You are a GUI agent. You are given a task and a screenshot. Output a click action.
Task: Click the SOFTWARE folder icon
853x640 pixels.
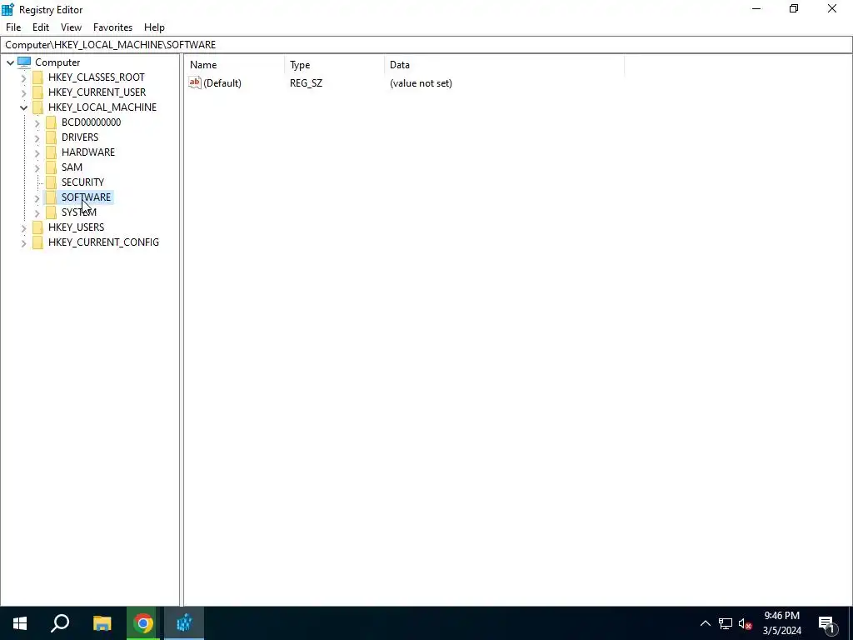(x=51, y=197)
